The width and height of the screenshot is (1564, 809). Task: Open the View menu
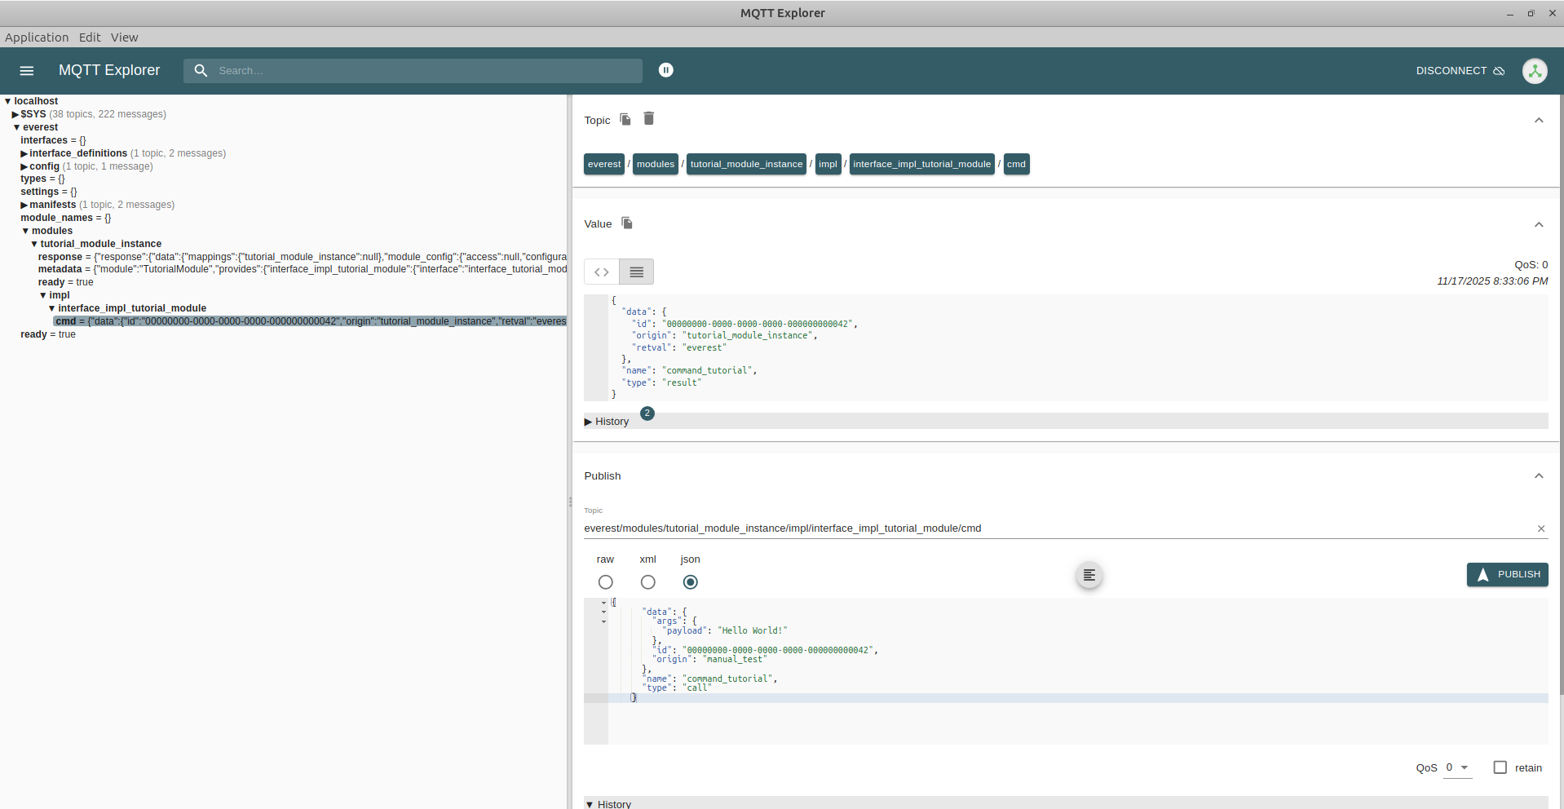tap(124, 37)
